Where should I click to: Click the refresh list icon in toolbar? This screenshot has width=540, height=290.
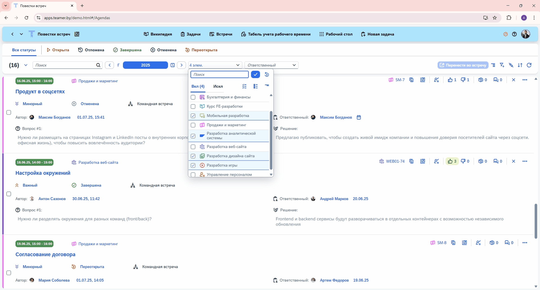(x=529, y=65)
